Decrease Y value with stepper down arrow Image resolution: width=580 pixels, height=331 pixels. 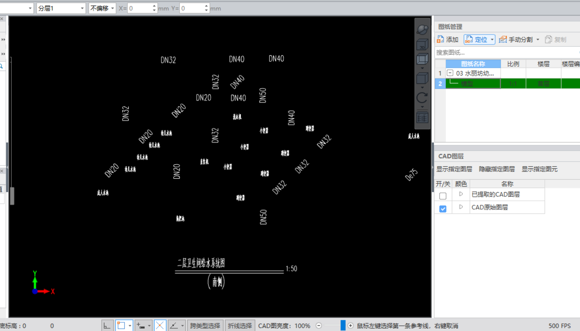click(206, 10)
